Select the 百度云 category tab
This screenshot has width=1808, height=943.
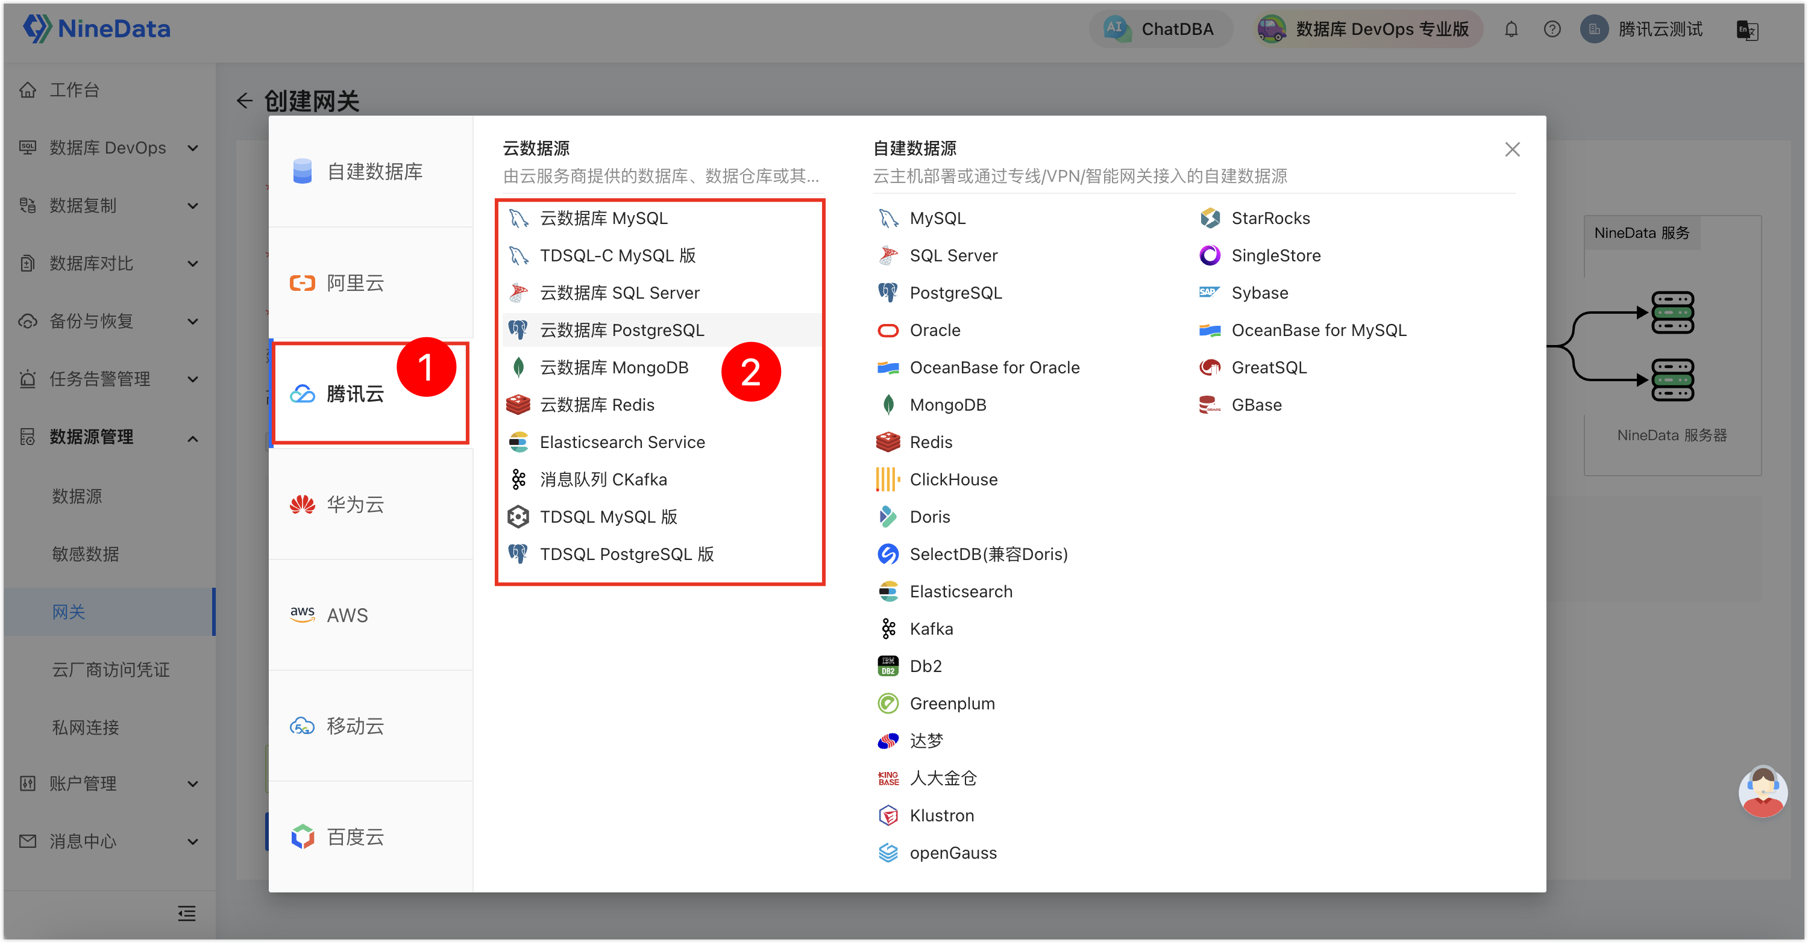click(371, 837)
